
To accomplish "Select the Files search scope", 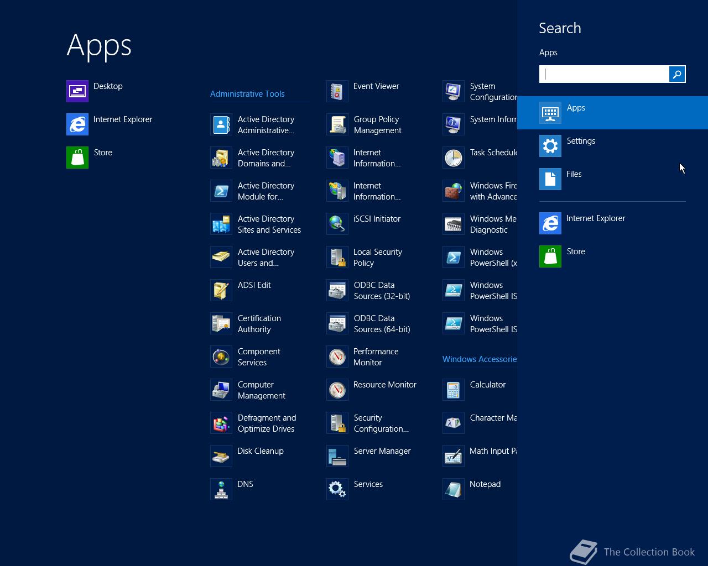I will [x=612, y=179].
